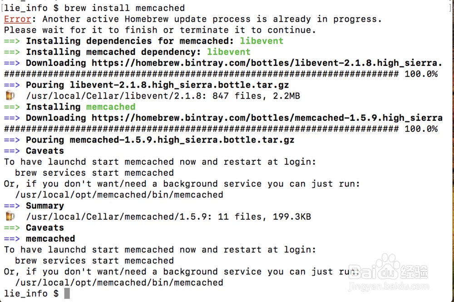Click the memcached-1.5.9 bottle download URL
The width and height of the screenshot is (454, 302).
267,118
